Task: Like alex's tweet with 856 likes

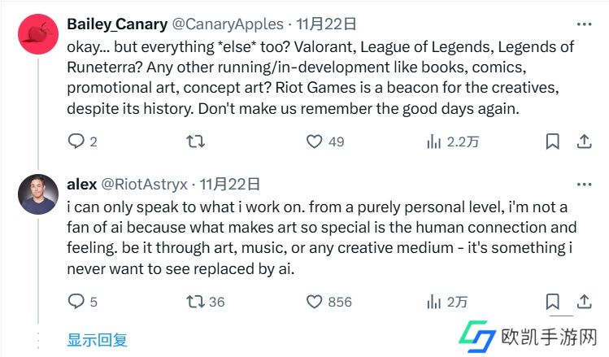Action: tap(315, 302)
